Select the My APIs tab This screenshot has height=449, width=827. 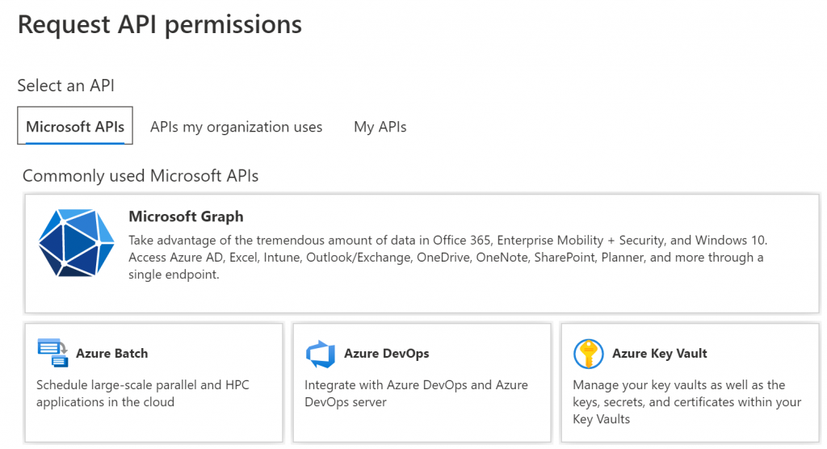click(x=380, y=127)
